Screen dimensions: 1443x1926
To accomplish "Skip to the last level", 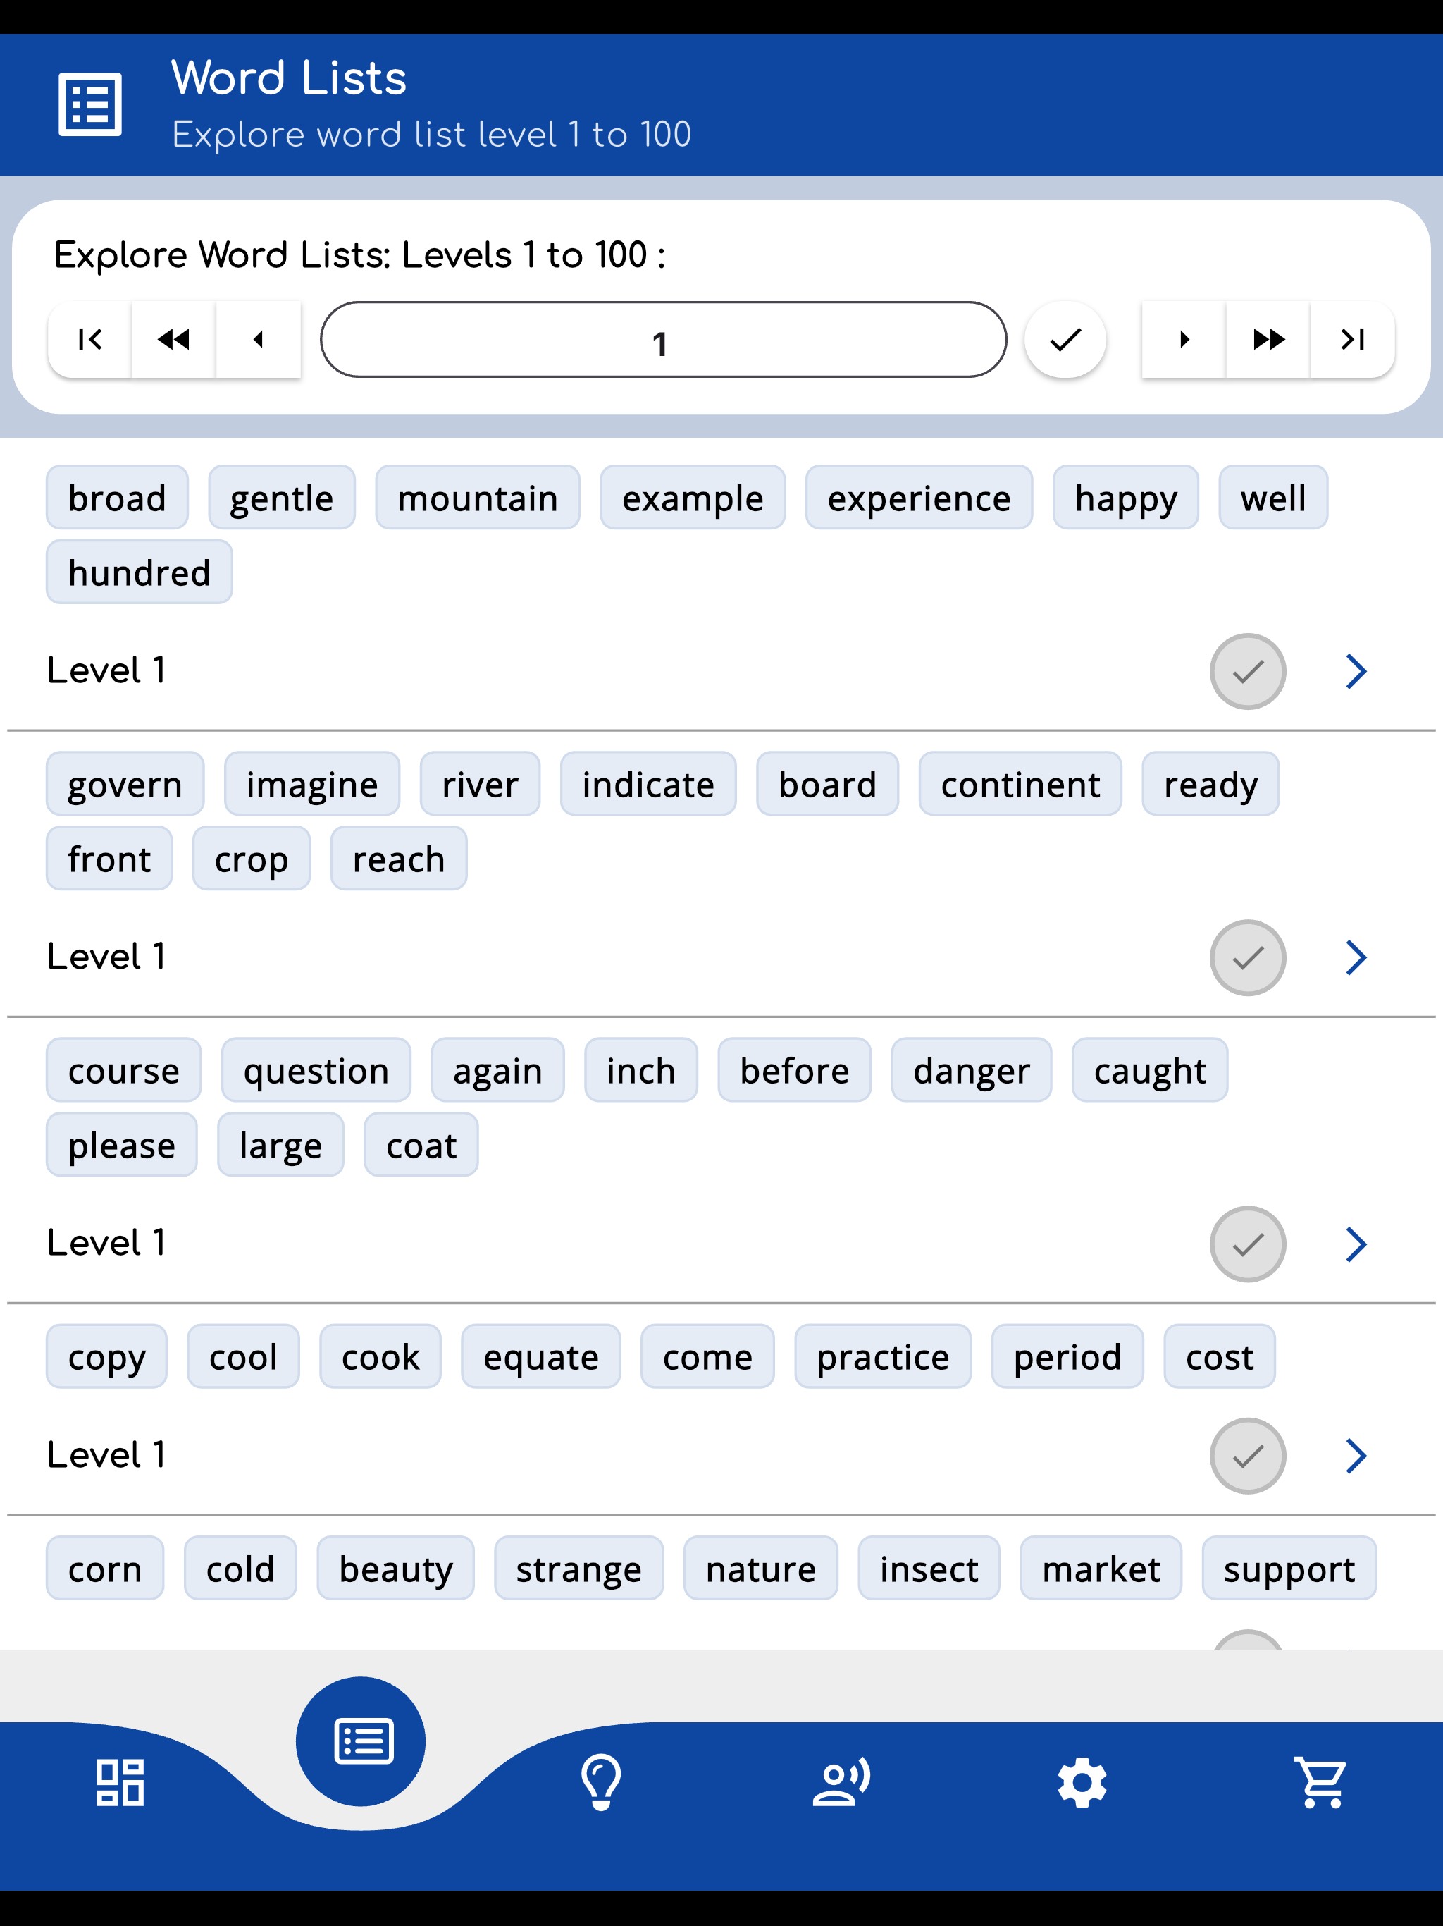I will coord(1351,340).
